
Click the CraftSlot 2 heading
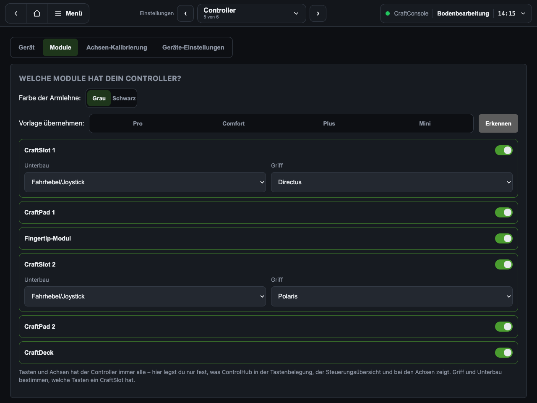[40, 264]
